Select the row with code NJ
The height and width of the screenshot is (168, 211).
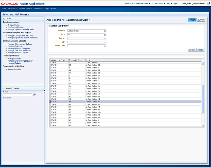click(x=125, y=123)
